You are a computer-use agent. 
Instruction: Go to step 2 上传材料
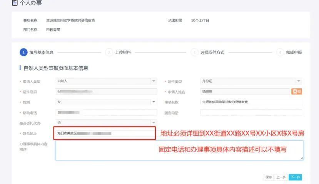tap(118, 52)
